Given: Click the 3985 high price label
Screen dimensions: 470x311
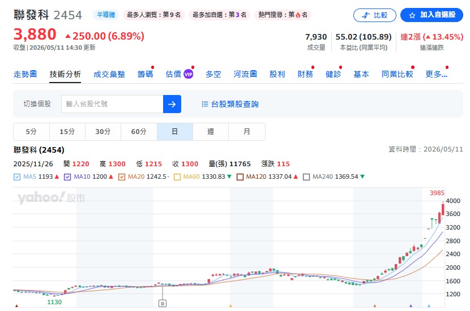Looking at the screenshot, I should tap(437, 193).
